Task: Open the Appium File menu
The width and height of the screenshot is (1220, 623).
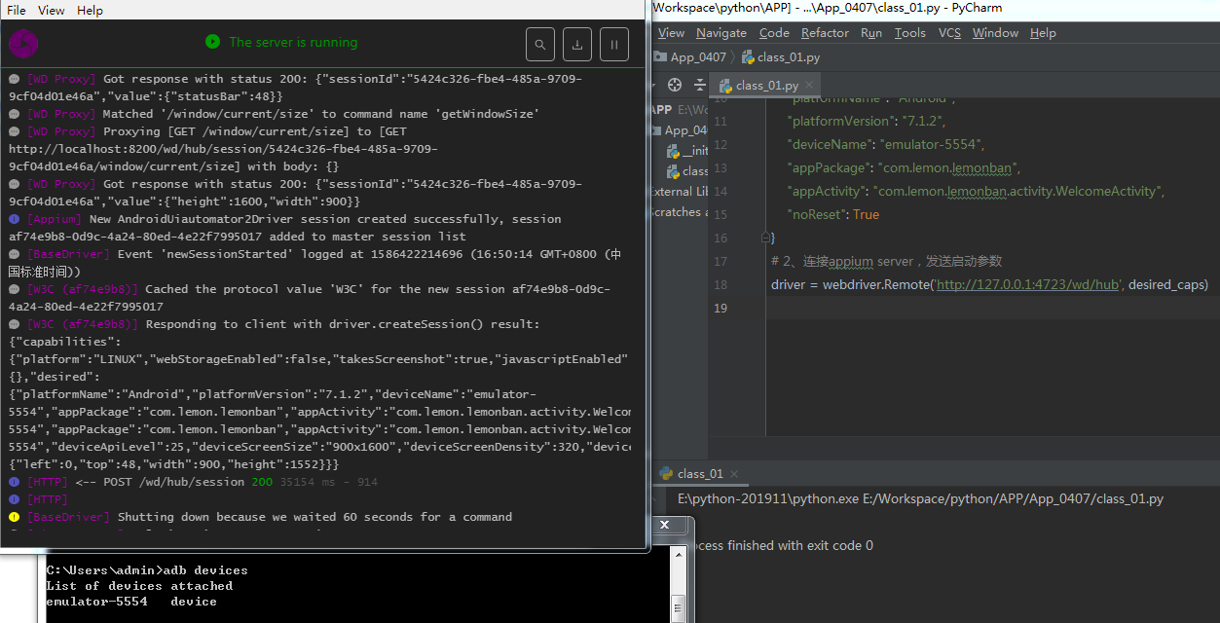Action: pyautogui.click(x=17, y=10)
